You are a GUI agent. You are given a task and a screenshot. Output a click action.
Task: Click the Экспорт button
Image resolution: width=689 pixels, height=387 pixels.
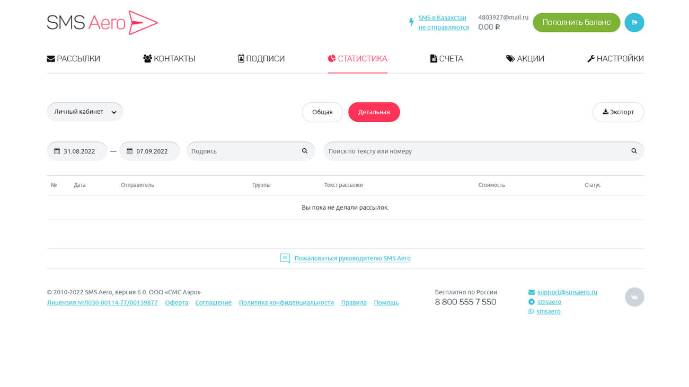click(618, 112)
